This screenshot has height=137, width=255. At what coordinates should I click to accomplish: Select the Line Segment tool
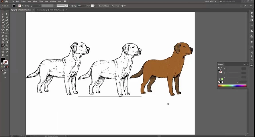(x=7, y=23)
